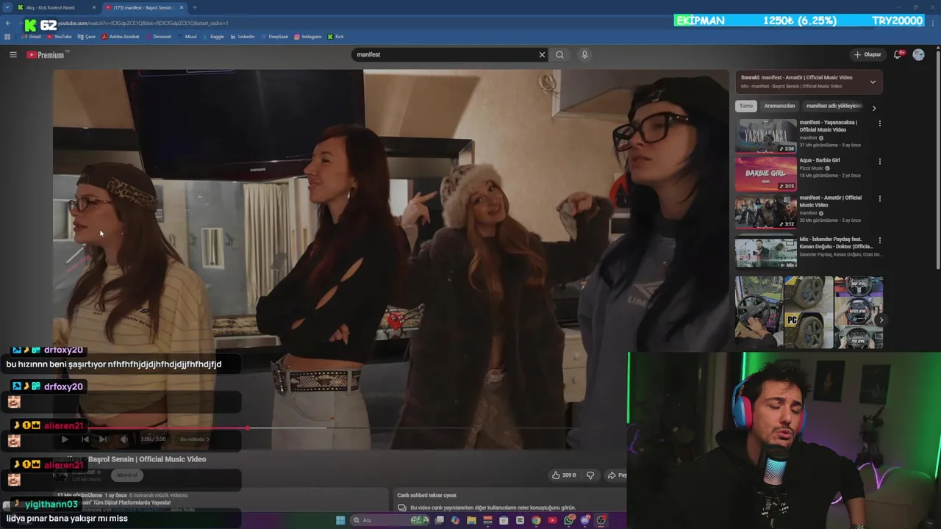Open the Oluştur create menu

pyautogui.click(x=867, y=54)
